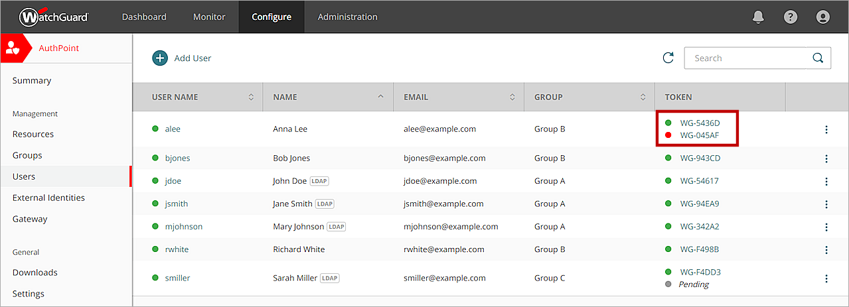
Task: Sort table by User Name column
Action: tap(251, 97)
